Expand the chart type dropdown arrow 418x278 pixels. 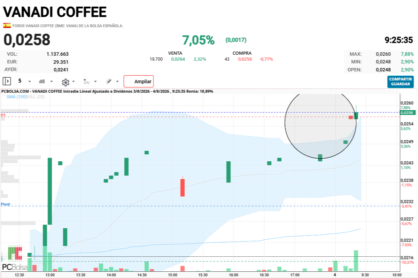(x=52, y=82)
